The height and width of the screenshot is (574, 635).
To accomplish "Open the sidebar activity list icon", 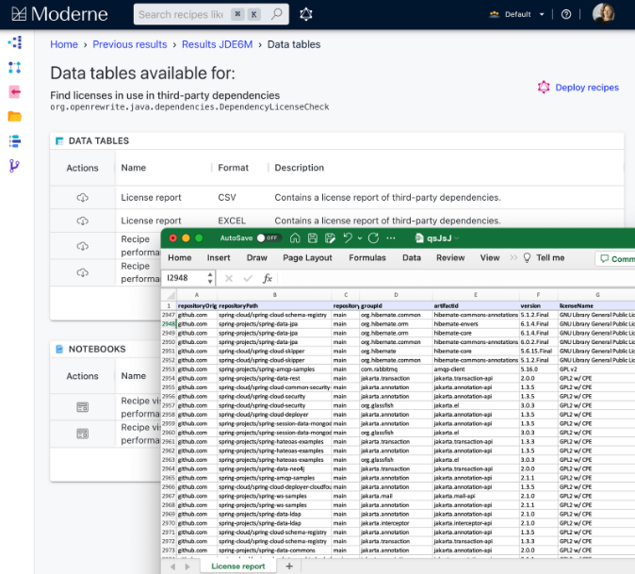I will coord(15,141).
